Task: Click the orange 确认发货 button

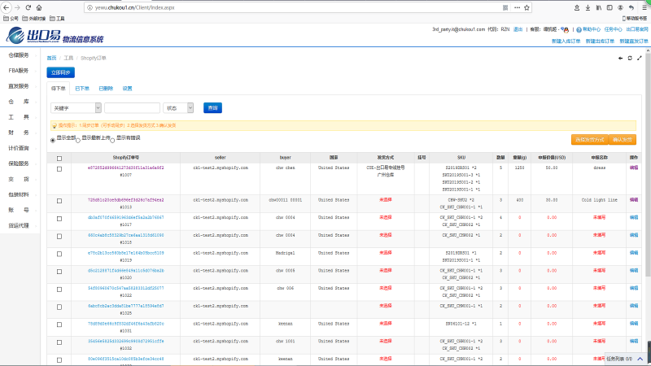Action: point(623,140)
